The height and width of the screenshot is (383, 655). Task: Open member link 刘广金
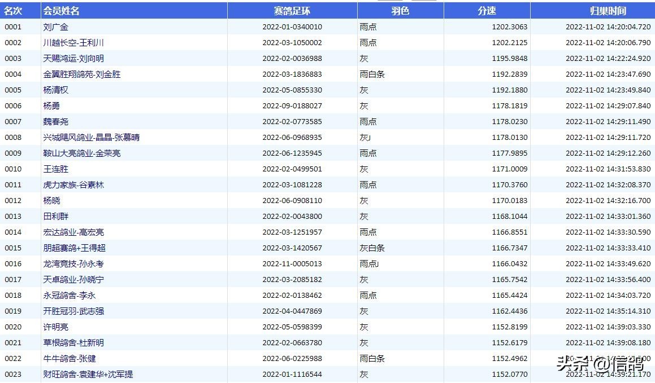56,27
